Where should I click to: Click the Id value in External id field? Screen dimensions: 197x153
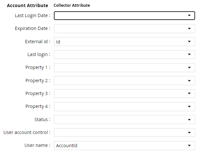pyautogui.click(x=58, y=42)
